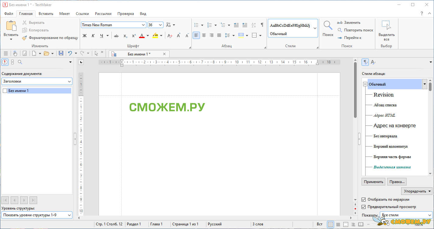Open the Упорядочить dropdown button
Viewport: 434px width, 229px height.
click(417, 191)
